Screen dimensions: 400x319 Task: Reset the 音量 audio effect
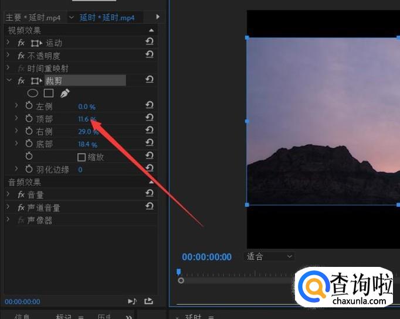coord(150,193)
